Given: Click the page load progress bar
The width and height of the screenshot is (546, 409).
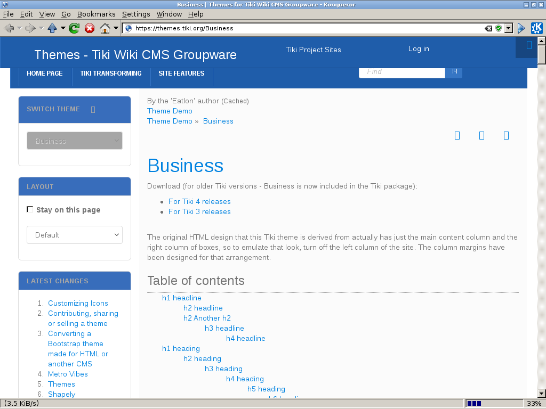Looking at the screenshot, I should [493, 404].
